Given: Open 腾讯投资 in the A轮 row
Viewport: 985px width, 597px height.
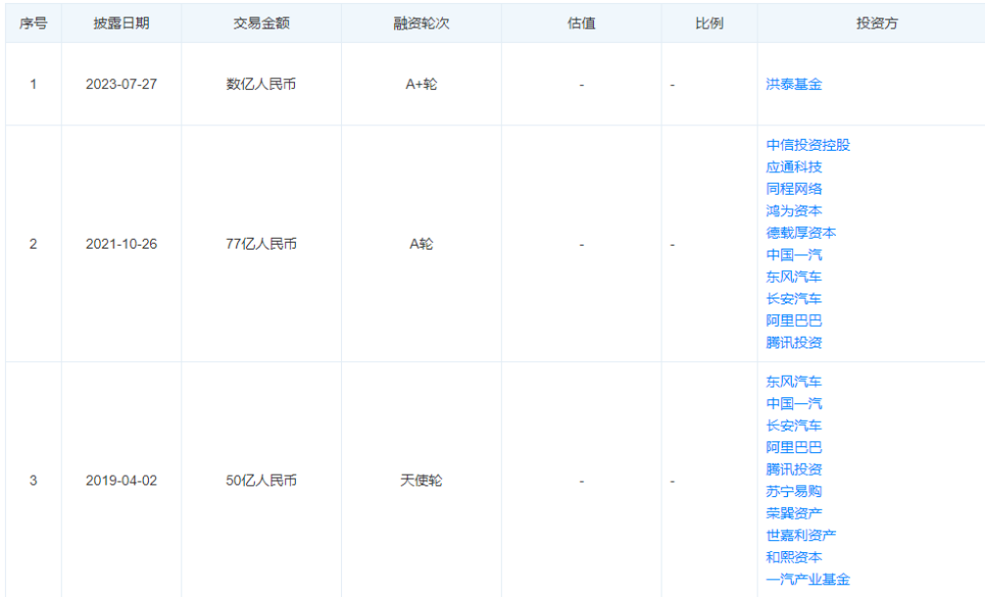Looking at the screenshot, I should [x=794, y=343].
